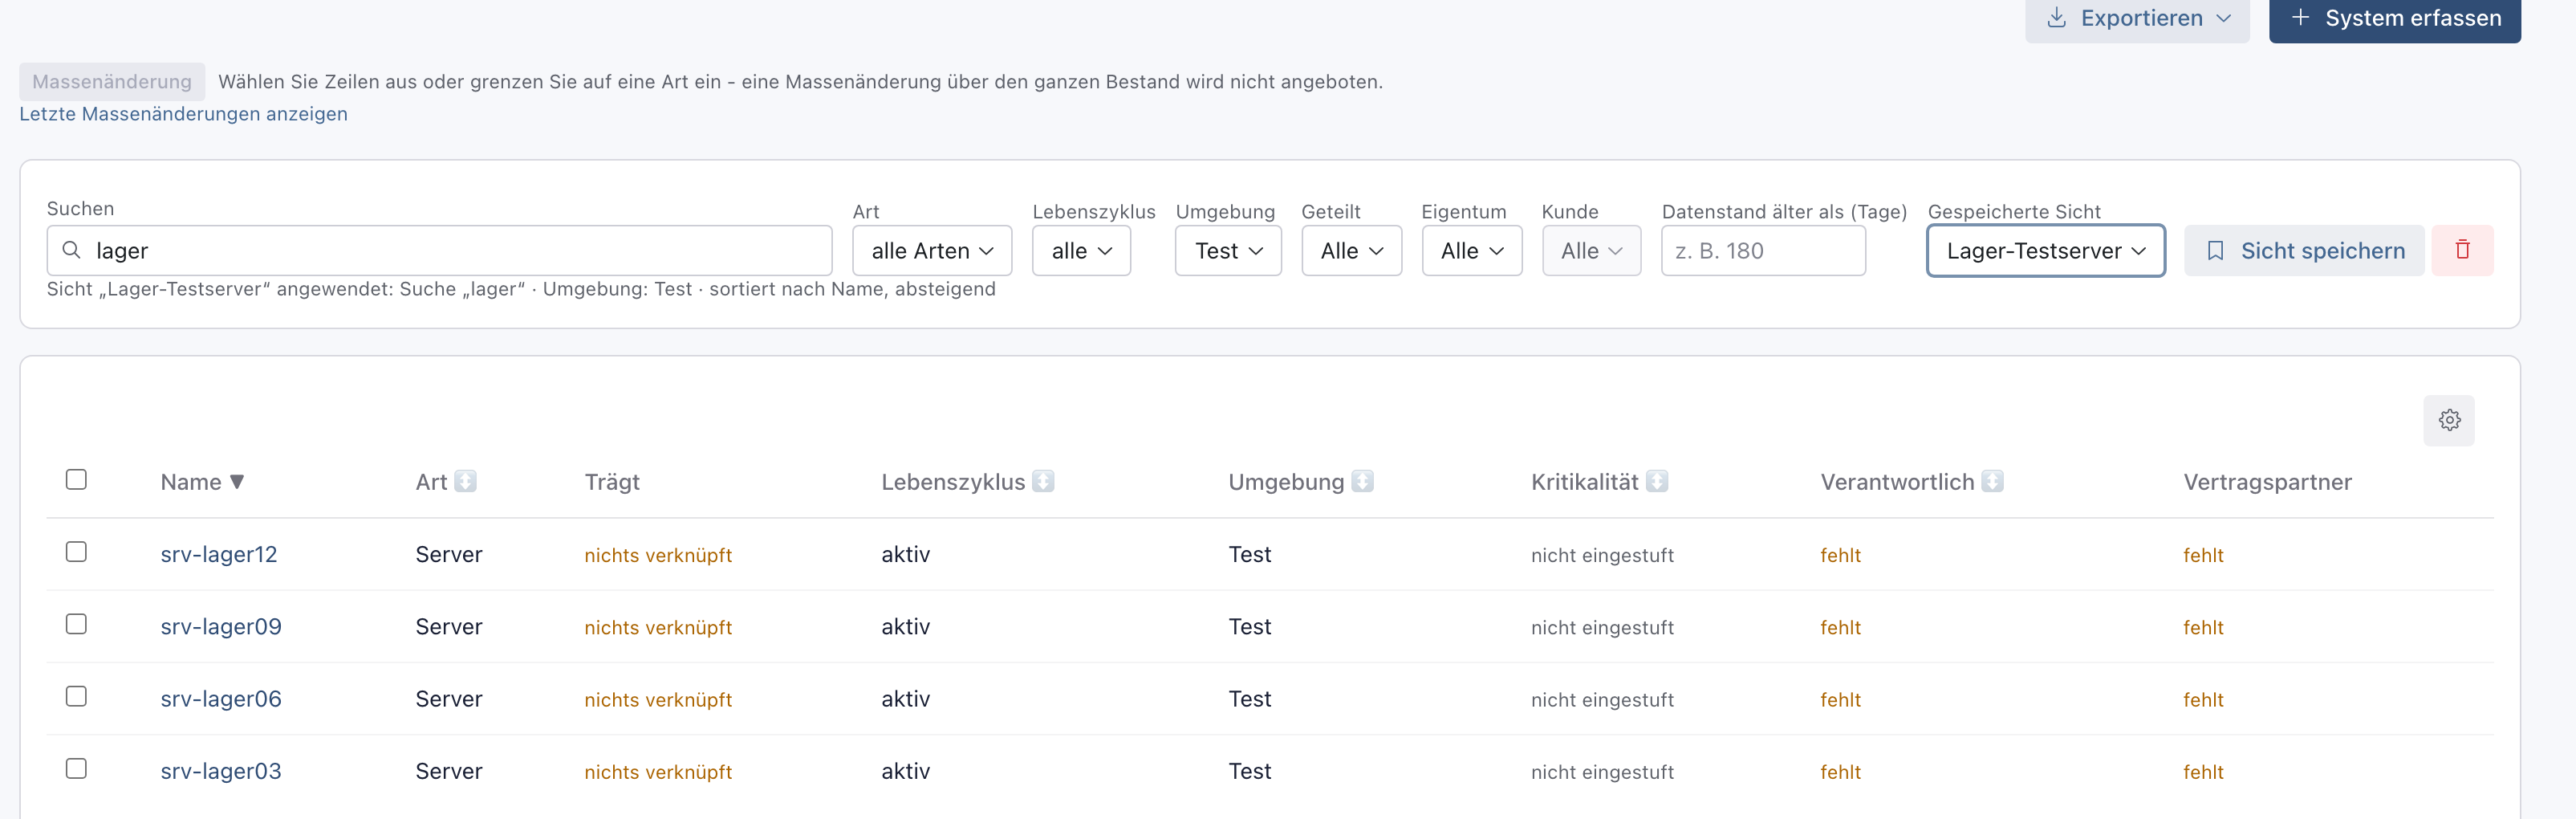Open the srv-lager12 system link
The width and height of the screenshot is (2576, 819).
coord(219,554)
